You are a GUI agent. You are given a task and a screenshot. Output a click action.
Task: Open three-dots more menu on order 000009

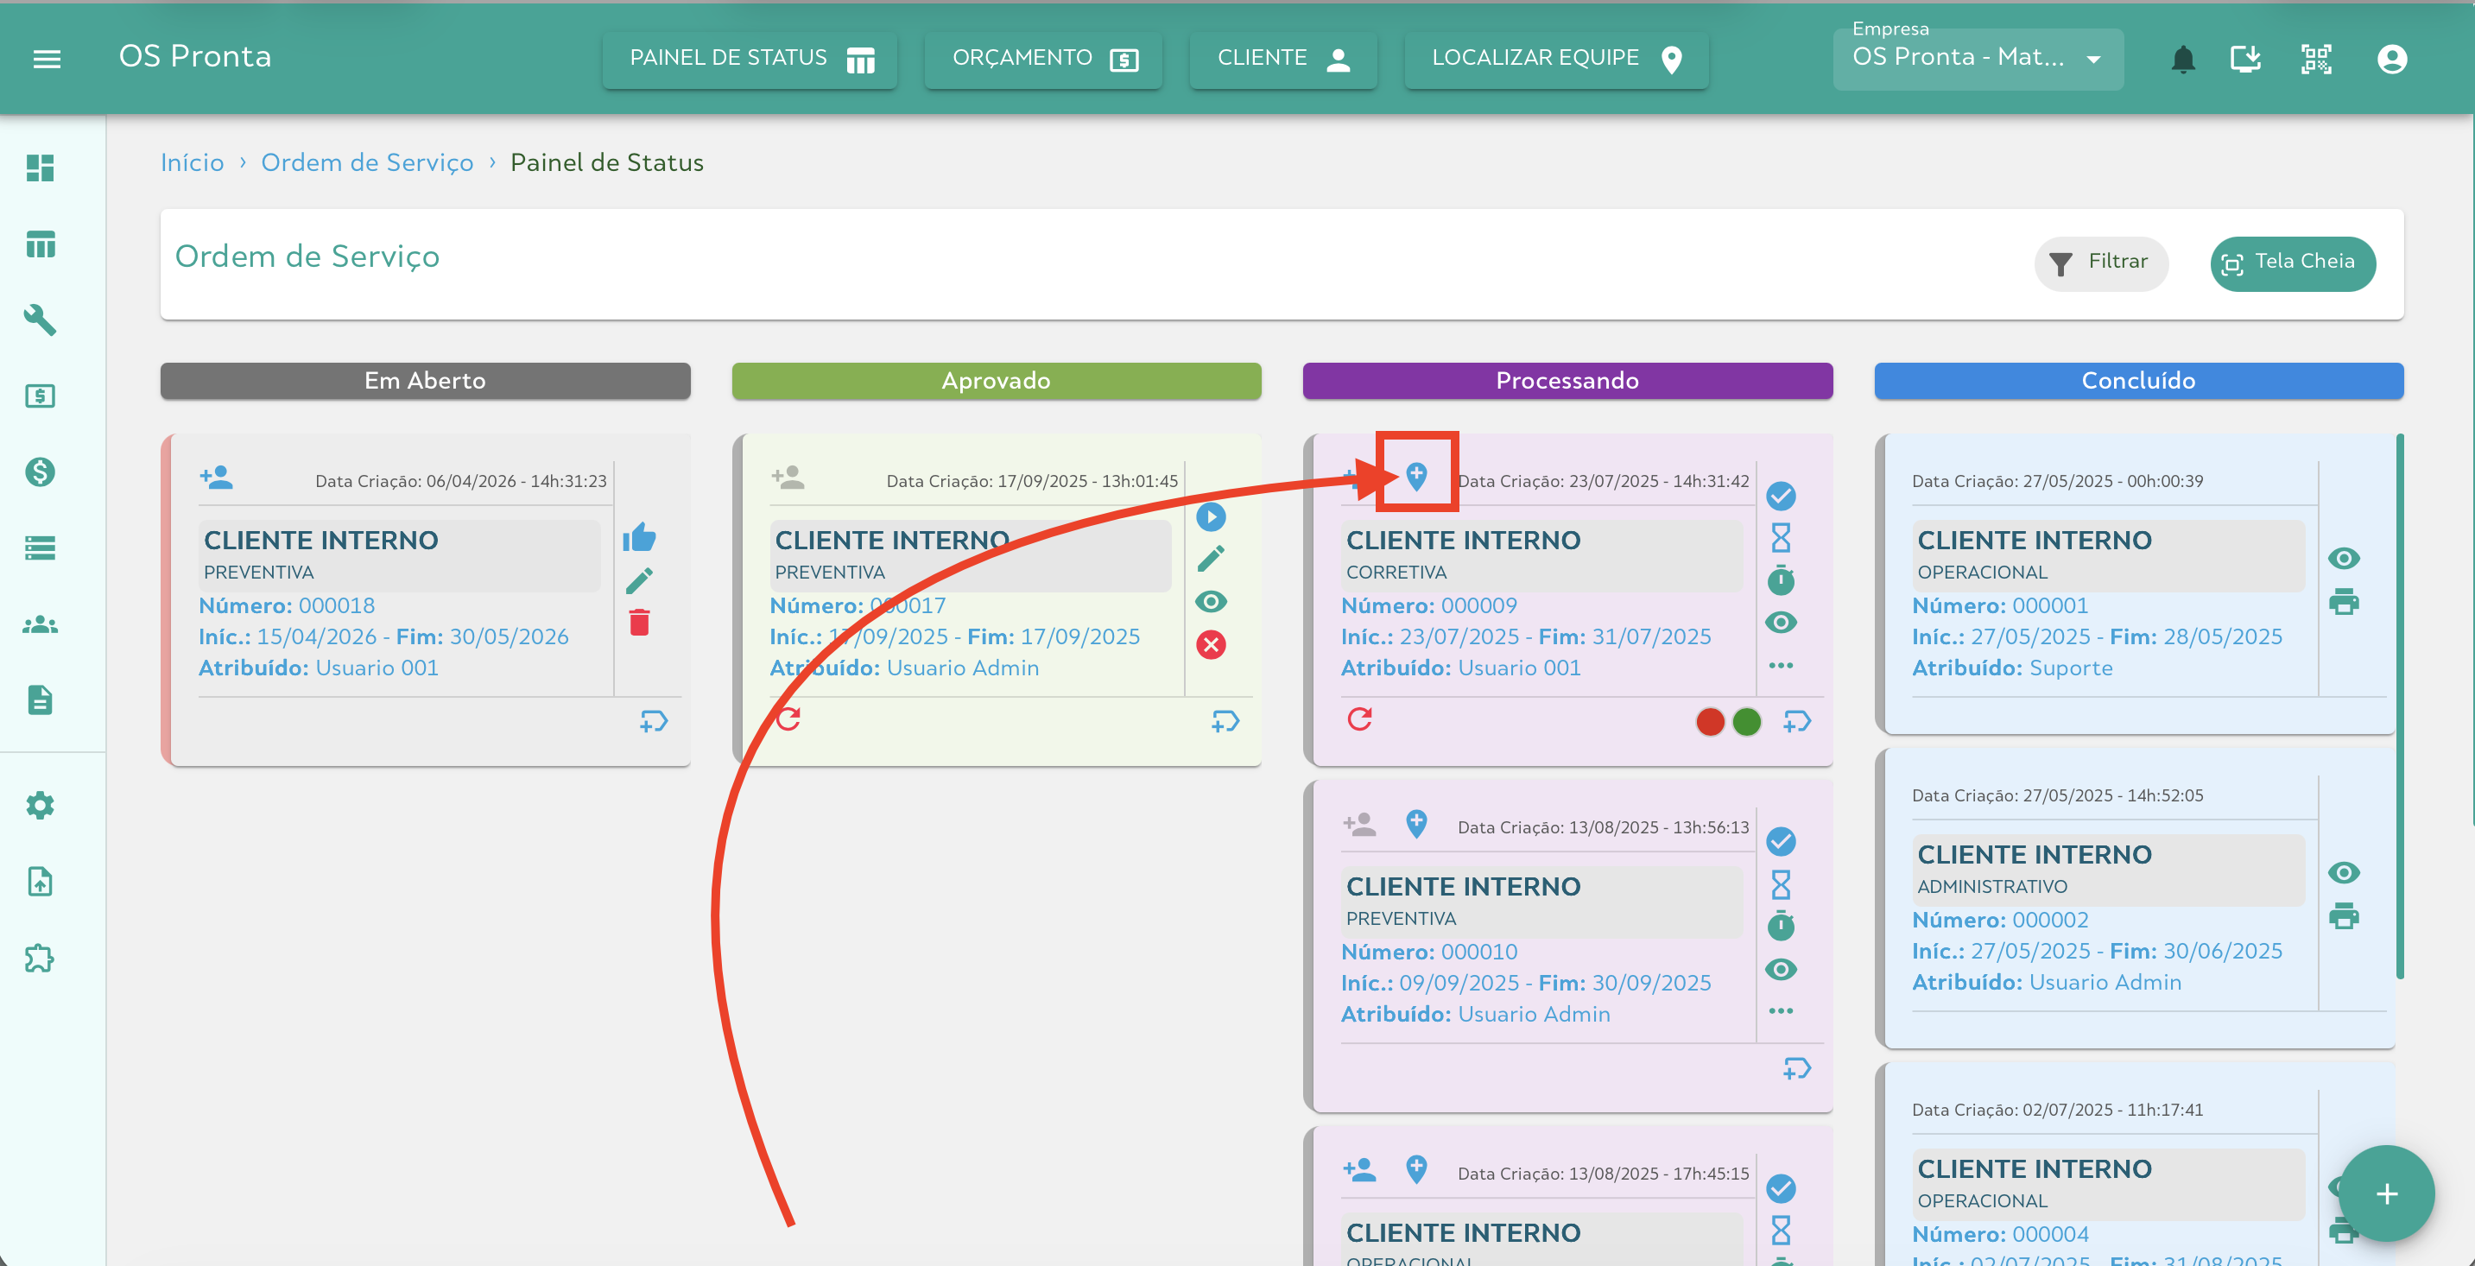coord(1781,666)
